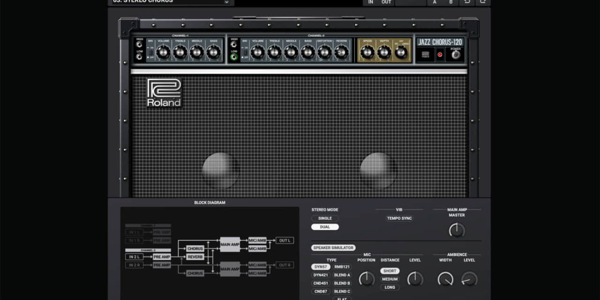Viewport: 600px width, 300px height.
Task: Click Channel-1 LOW input jack
Action: (x=139, y=57)
